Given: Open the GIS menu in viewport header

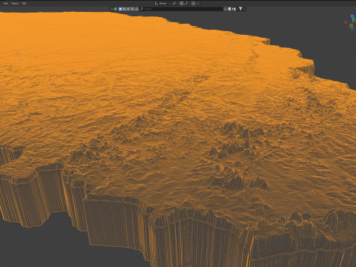Looking at the screenshot, I should 24,4.
